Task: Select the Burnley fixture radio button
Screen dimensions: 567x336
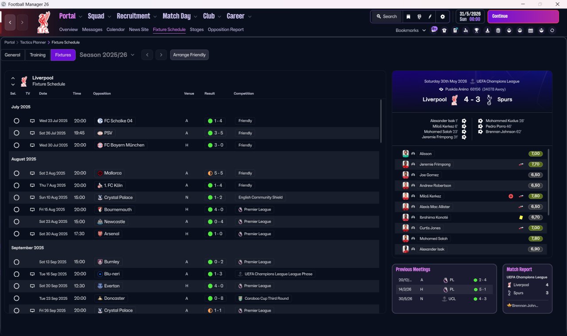Action: coord(16,262)
